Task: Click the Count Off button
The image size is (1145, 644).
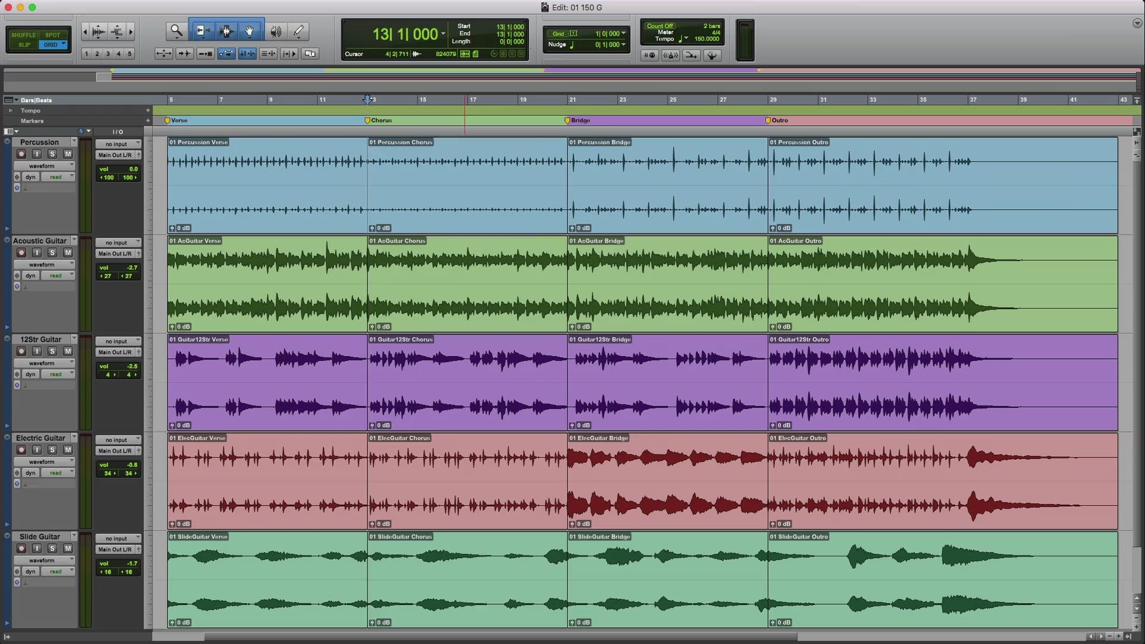Action: pos(660,26)
